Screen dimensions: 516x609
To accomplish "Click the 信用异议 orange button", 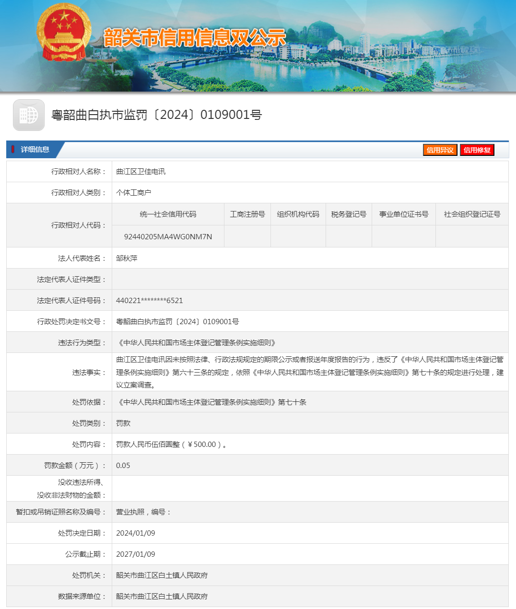I will click(x=440, y=150).
